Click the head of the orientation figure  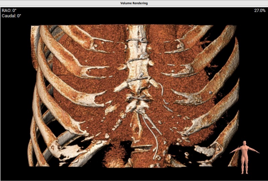pos(245,143)
